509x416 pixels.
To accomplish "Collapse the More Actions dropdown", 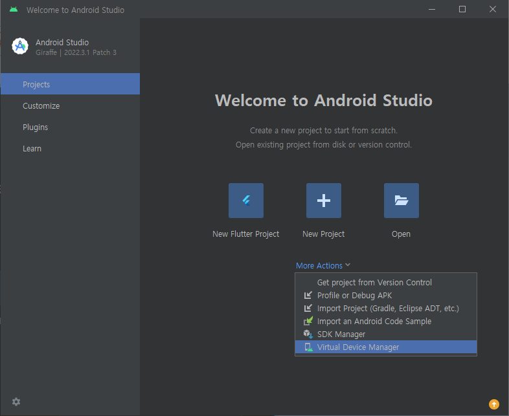I will coord(323,265).
